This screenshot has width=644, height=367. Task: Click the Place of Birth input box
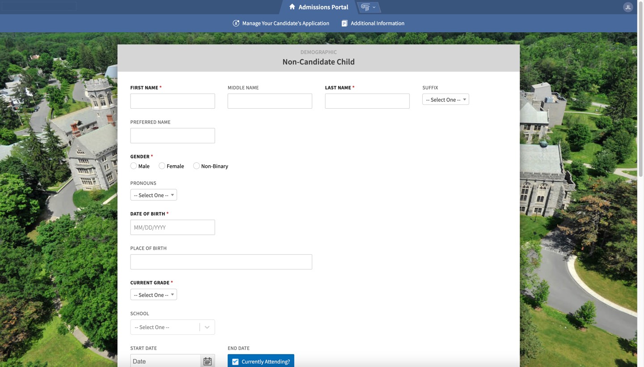(221, 262)
